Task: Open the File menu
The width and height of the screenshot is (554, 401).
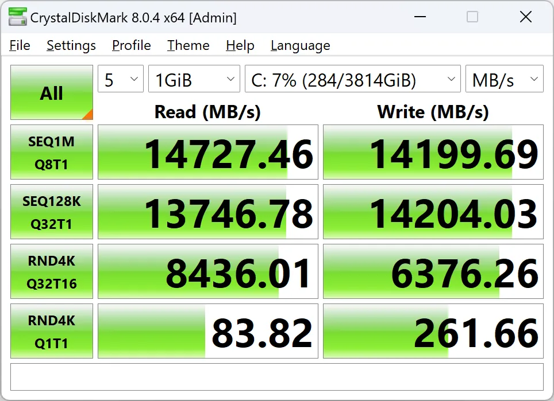Action: [20, 45]
